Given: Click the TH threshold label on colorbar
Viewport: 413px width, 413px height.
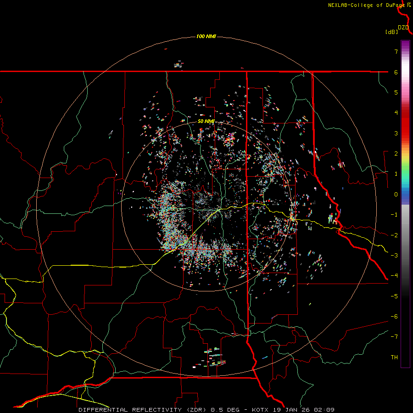Looking at the screenshot, I should click(x=394, y=357).
